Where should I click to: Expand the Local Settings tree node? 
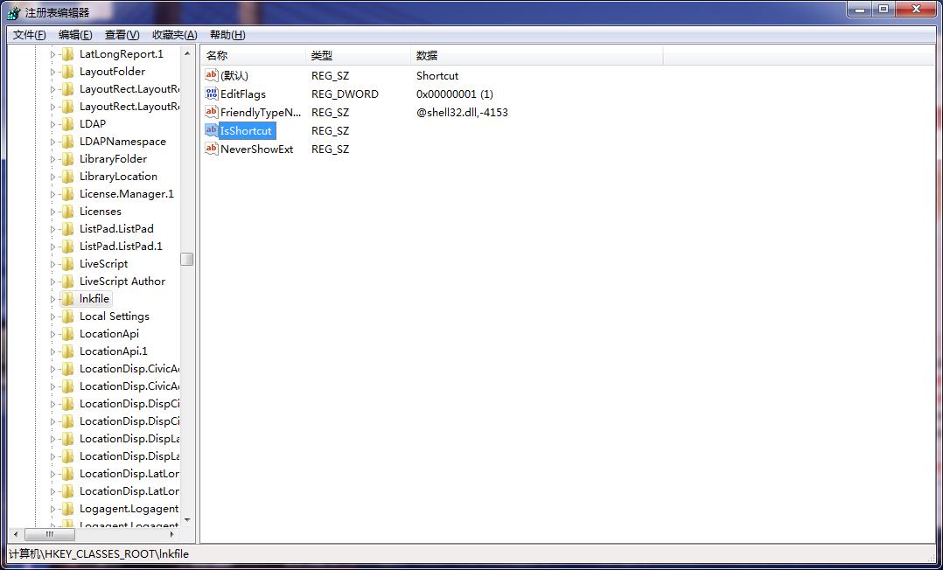pos(52,316)
